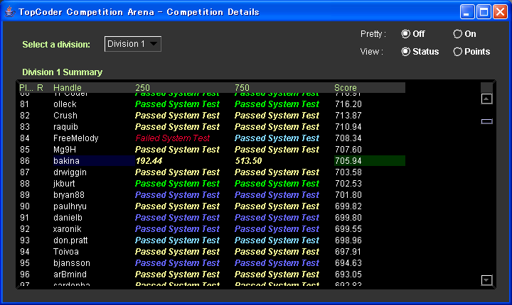Screen dimensions: 512x305
Task: Click FreeMelody's 750 Passed System Test cell
Action: 277,138
